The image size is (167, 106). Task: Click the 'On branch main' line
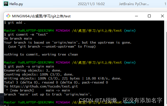[18, 38]
